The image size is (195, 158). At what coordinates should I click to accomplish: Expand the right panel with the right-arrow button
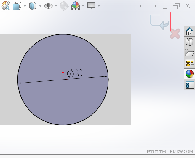(x=154, y=6)
